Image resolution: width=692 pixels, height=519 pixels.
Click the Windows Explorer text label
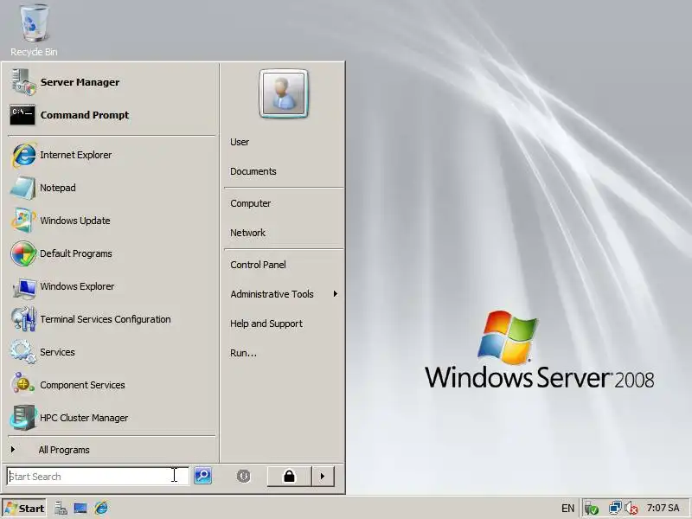click(77, 286)
